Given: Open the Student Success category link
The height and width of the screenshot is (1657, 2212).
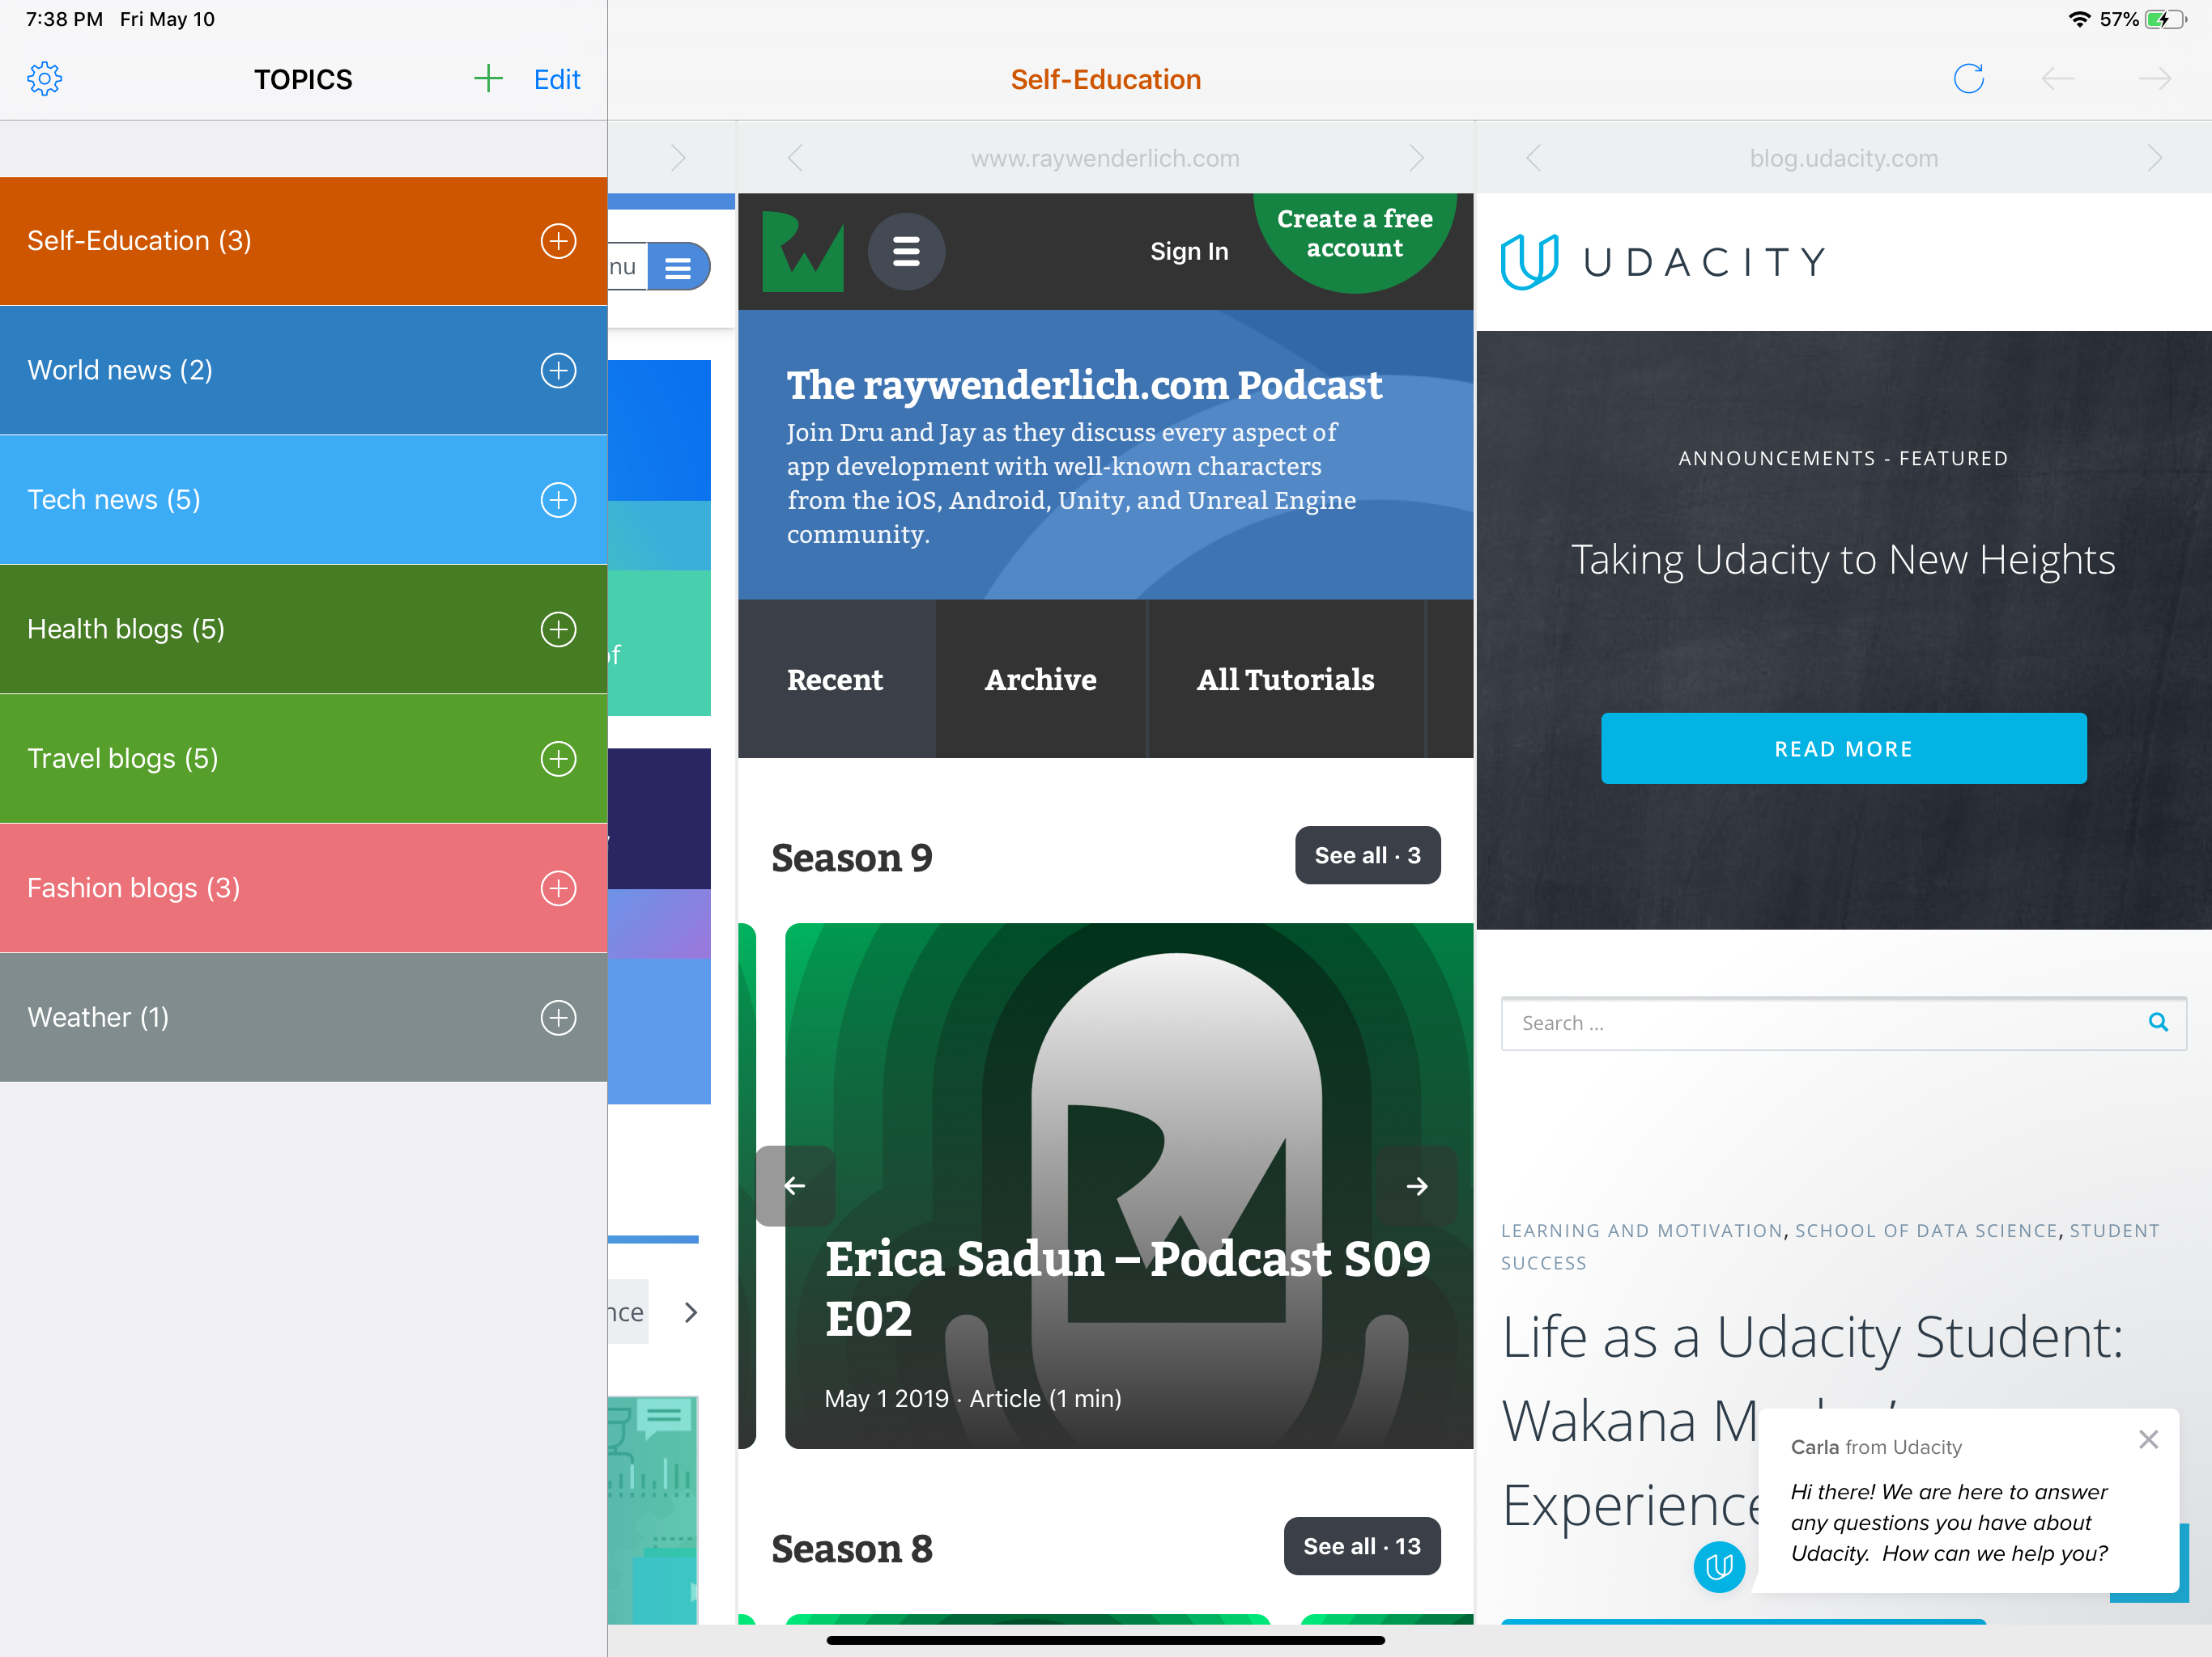Looking at the screenshot, I should pyautogui.click(x=1830, y=1246).
